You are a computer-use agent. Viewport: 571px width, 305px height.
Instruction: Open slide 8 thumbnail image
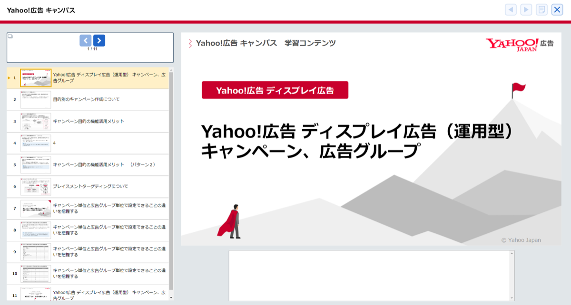[36, 230]
